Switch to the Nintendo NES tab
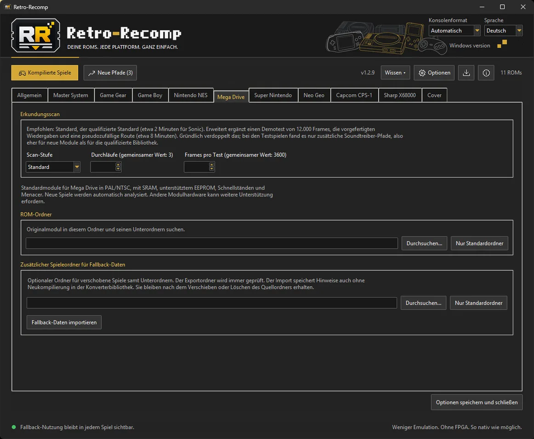The width and height of the screenshot is (534, 439). (x=190, y=96)
